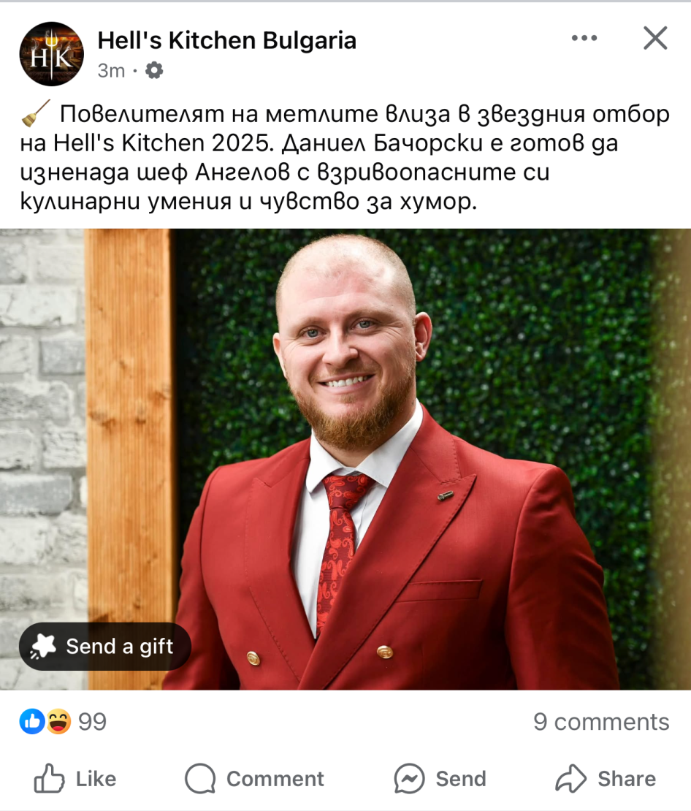This screenshot has height=811, width=691.
Task: Click the haha reaction emoji icon
Action: coord(58,721)
